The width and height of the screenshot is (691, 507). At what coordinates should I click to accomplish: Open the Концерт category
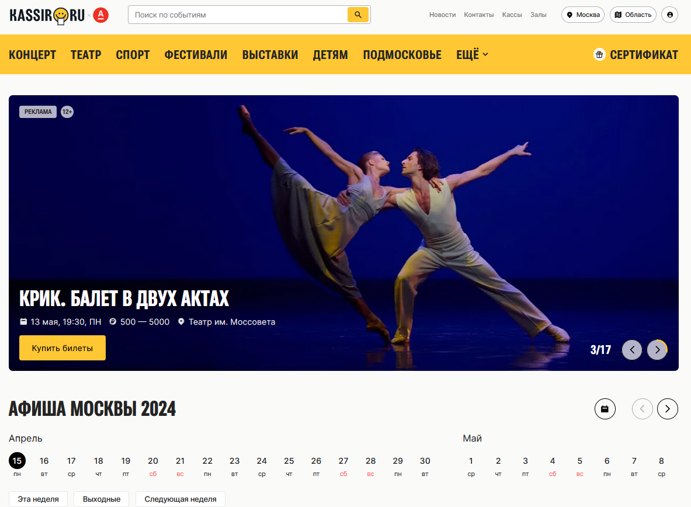33,55
